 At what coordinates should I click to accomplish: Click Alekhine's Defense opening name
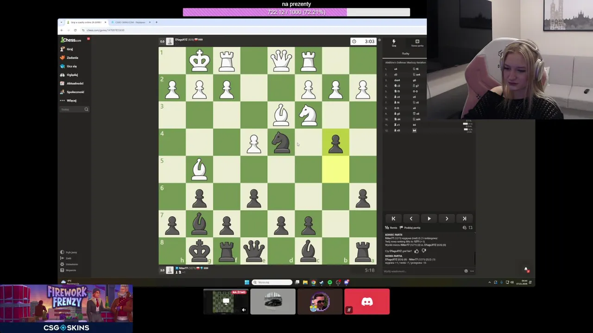pos(405,62)
